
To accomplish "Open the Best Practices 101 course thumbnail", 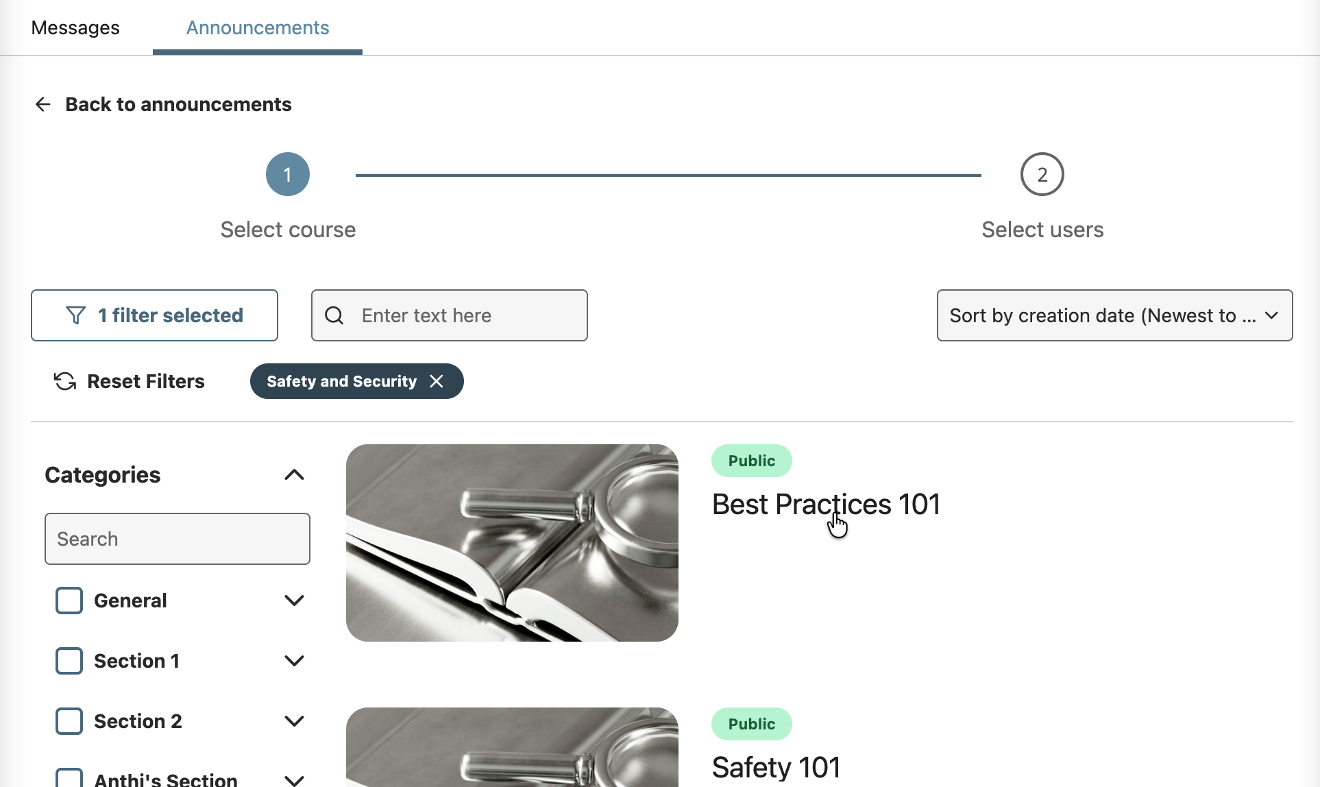I will pyautogui.click(x=512, y=543).
